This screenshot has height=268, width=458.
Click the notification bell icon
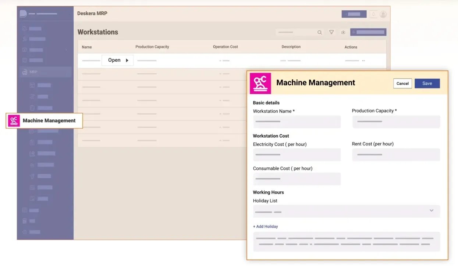(374, 14)
